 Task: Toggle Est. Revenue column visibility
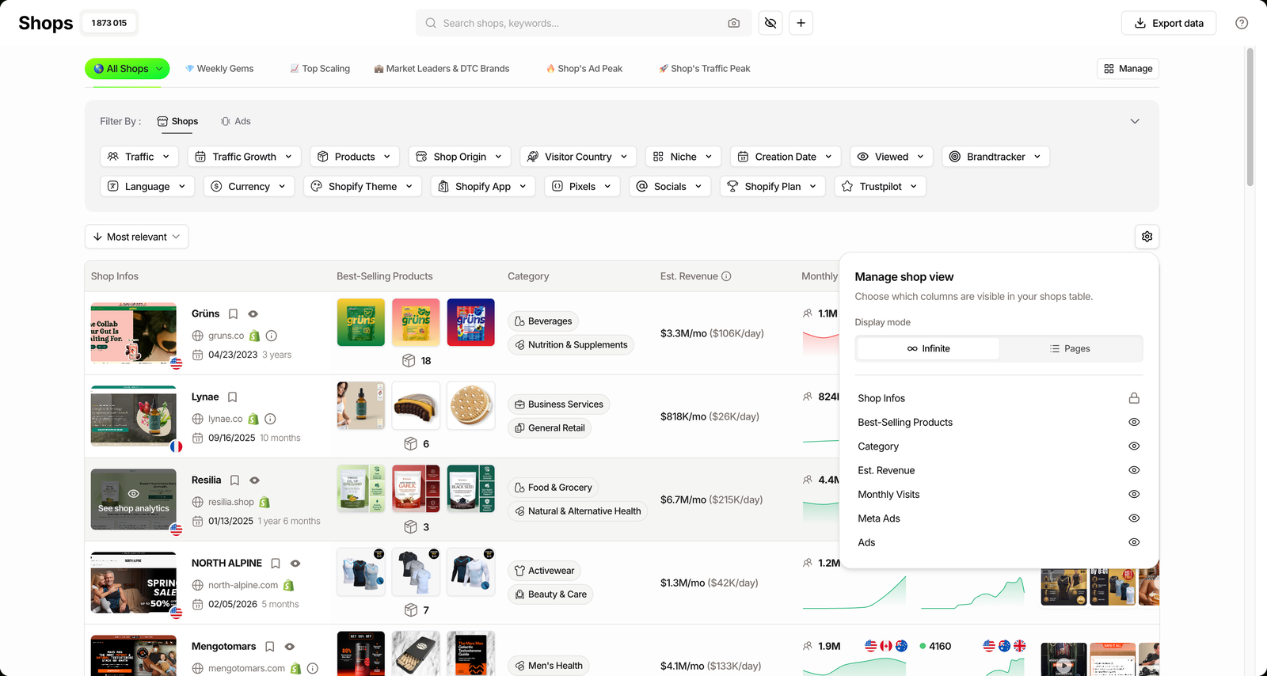(x=1134, y=470)
